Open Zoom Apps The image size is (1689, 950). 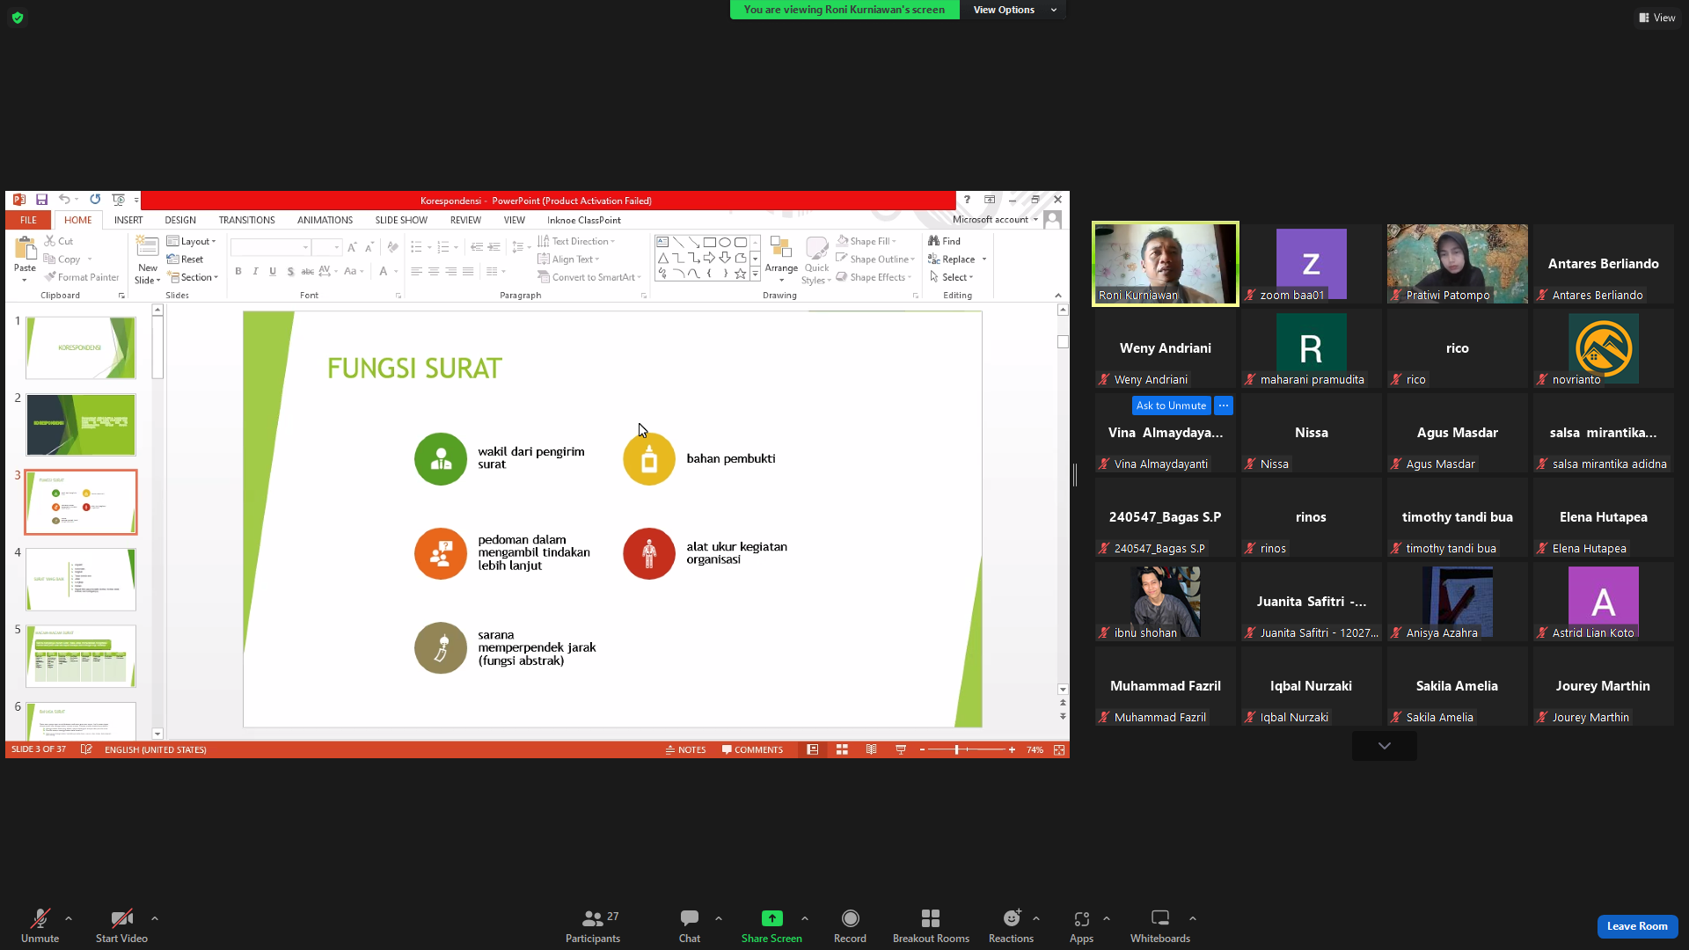(x=1081, y=926)
